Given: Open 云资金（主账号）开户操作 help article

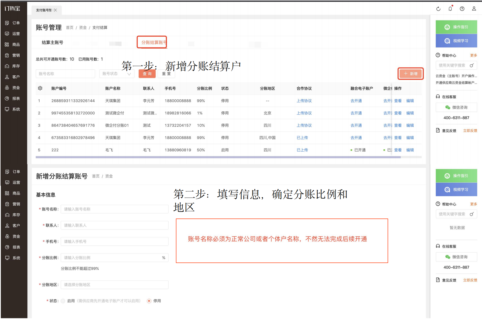Looking at the screenshot, I should (x=456, y=76).
